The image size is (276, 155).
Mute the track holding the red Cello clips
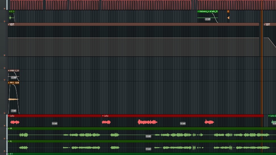click(4, 126)
